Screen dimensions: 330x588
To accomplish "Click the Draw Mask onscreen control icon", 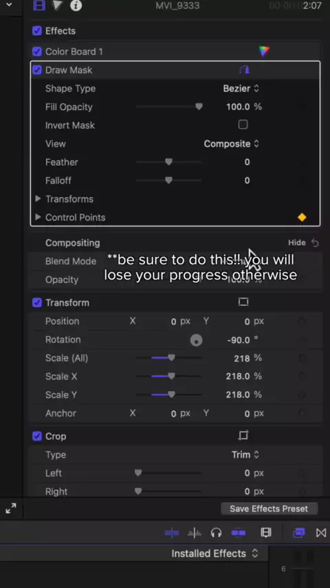I will pyautogui.click(x=244, y=70).
